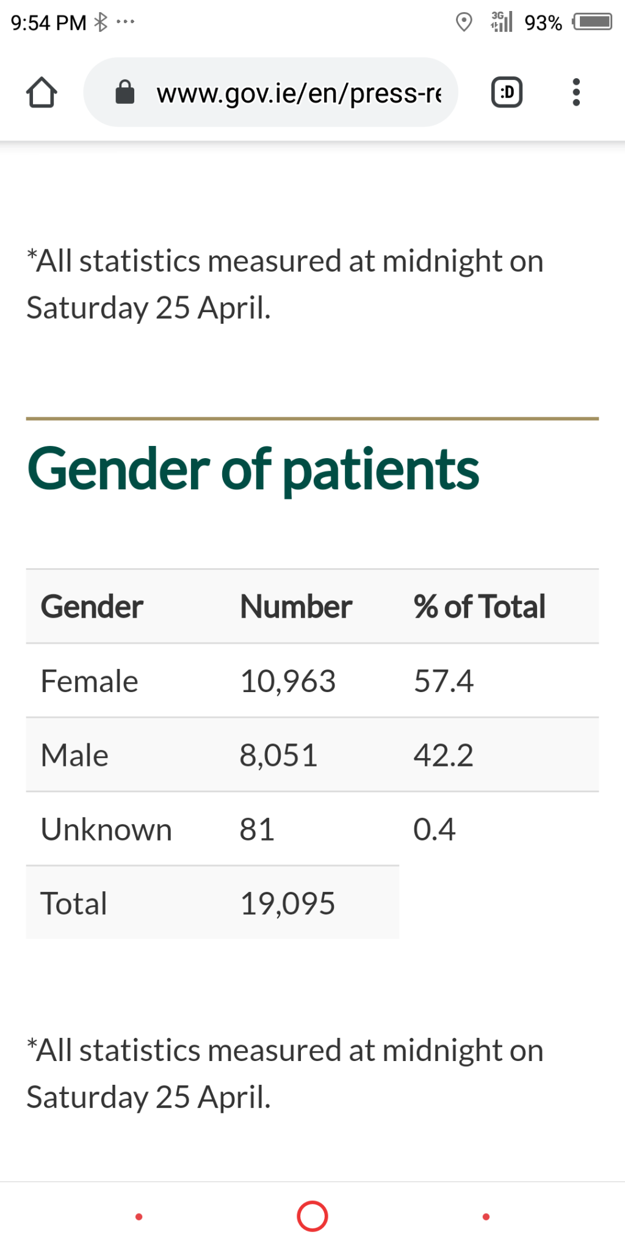Viewport: 625px width, 1251px height.
Task: Tap the browser home icon
Action: point(42,93)
